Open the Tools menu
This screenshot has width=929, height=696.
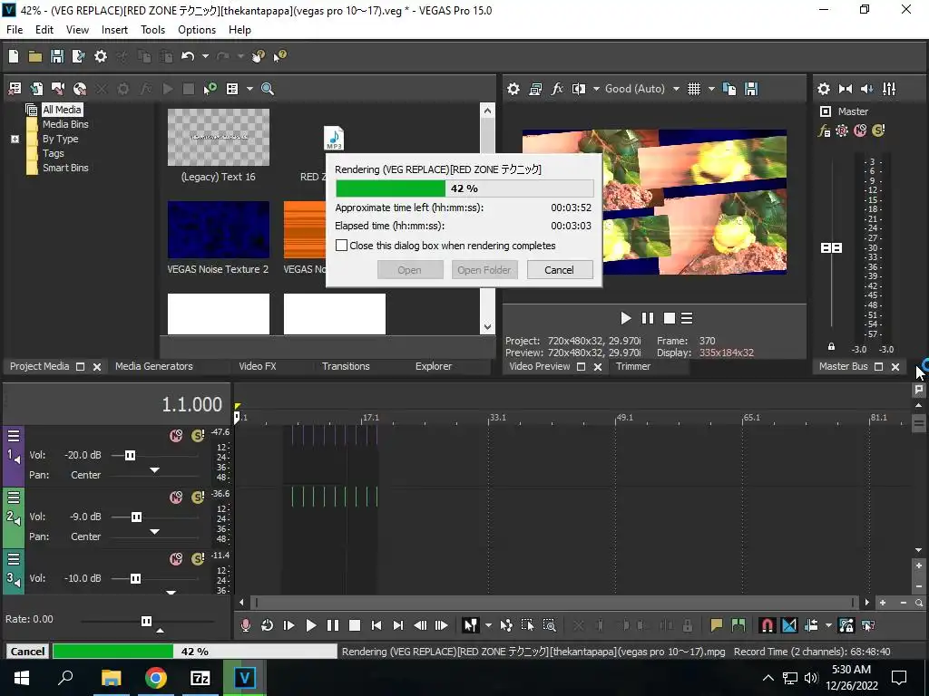[x=152, y=30]
